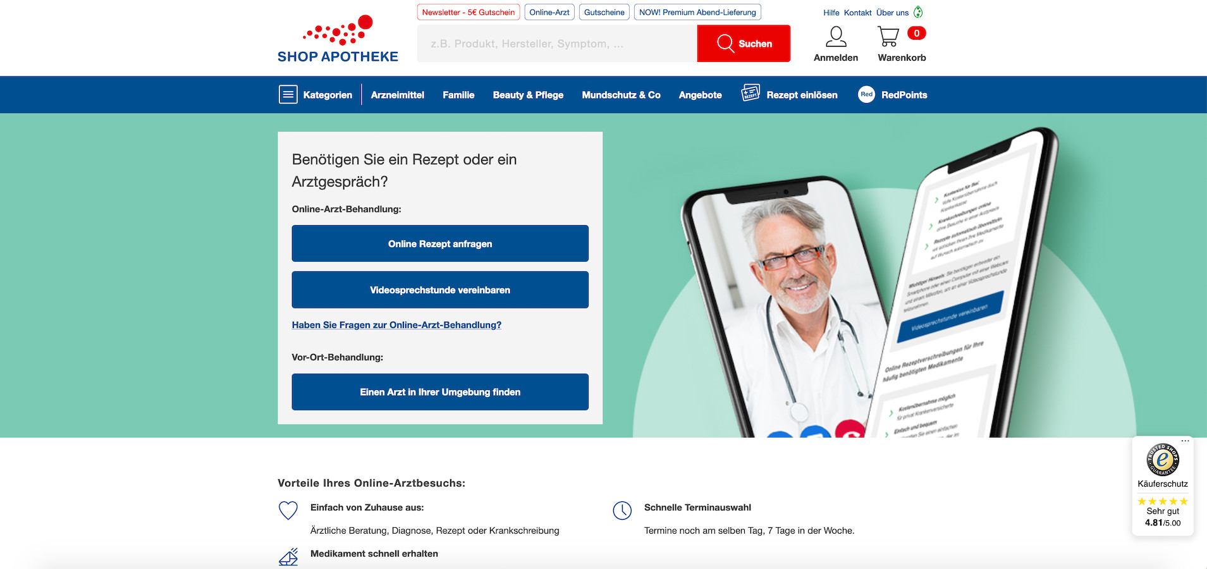This screenshot has width=1207, height=569.
Task: Click the Shop Apotheke logo
Action: click(338, 39)
